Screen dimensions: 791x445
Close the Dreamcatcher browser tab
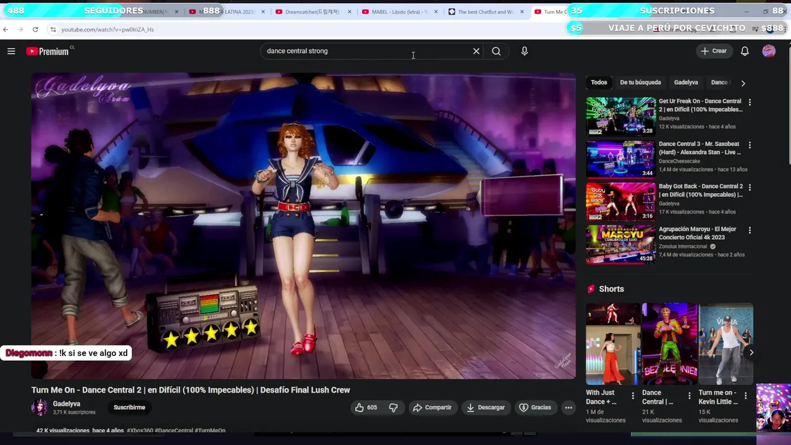tap(349, 12)
